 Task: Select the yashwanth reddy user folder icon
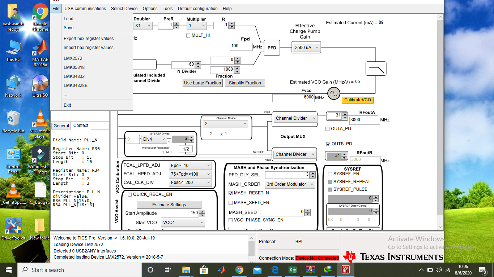tap(13, 17)
